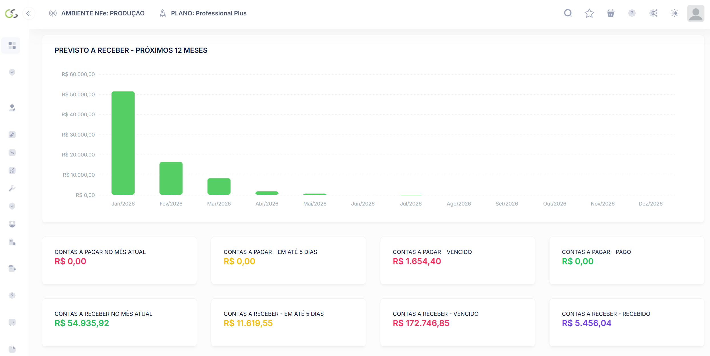Open the rising bar chart sidebar icon
The image size is (710, 356).
(12, 170)
